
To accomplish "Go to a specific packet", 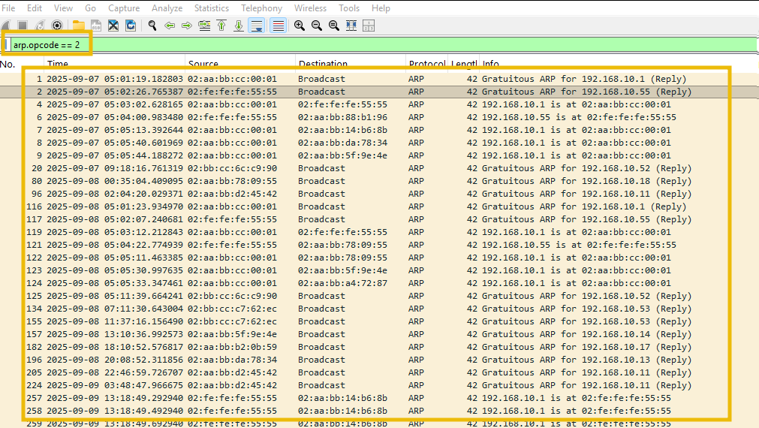I will (204, 26).
